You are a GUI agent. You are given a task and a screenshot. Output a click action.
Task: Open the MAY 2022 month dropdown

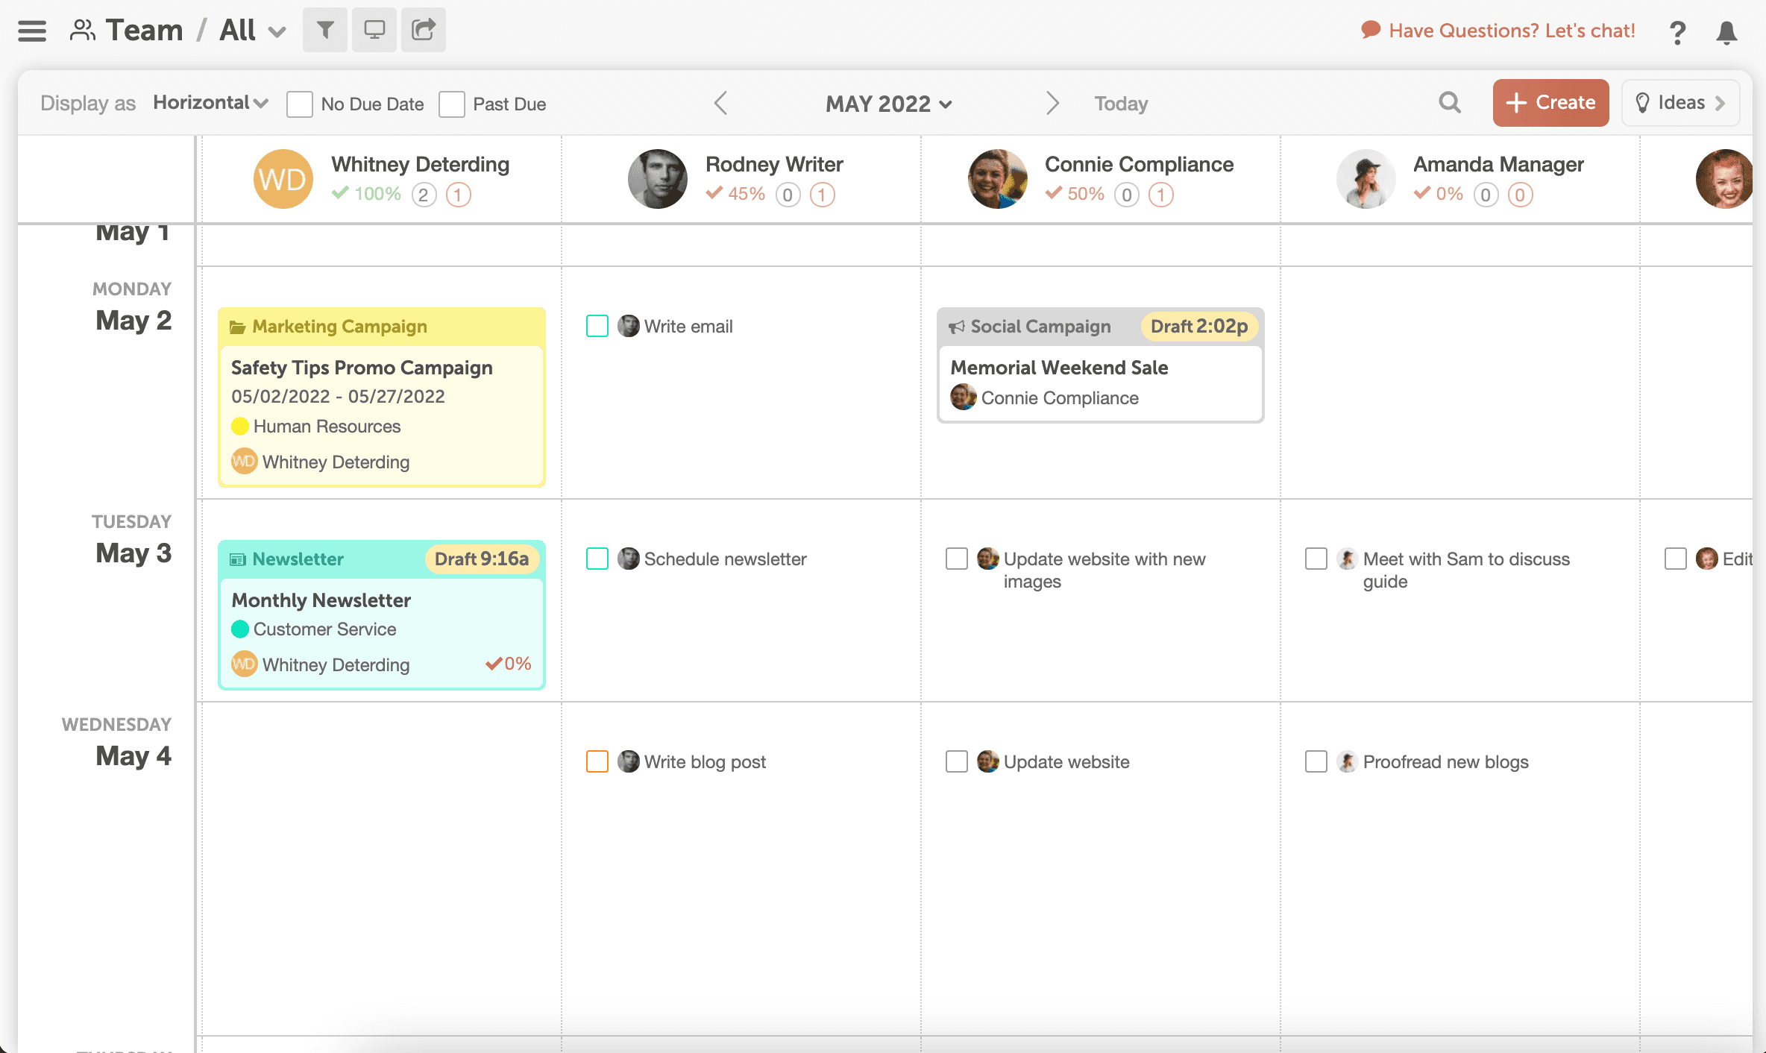pyautogui.click(x=888, y=104)
